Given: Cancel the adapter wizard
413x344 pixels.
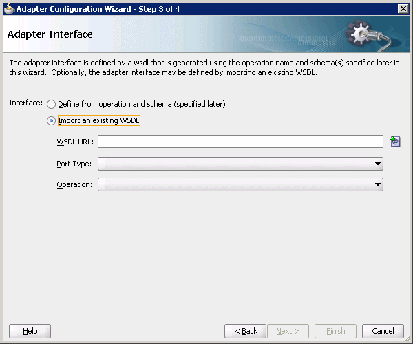Looking at the screenshot, I should coord(383,331).
